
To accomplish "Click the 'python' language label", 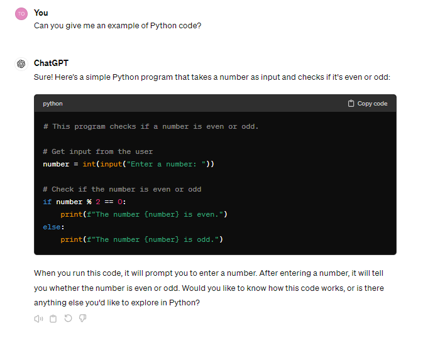I will pos(53,104).
